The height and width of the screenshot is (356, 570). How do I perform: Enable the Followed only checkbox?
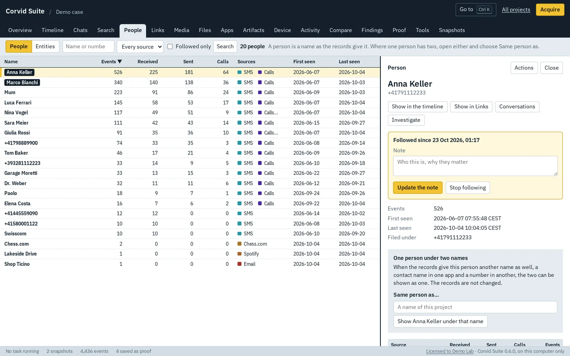coord(170,47)
